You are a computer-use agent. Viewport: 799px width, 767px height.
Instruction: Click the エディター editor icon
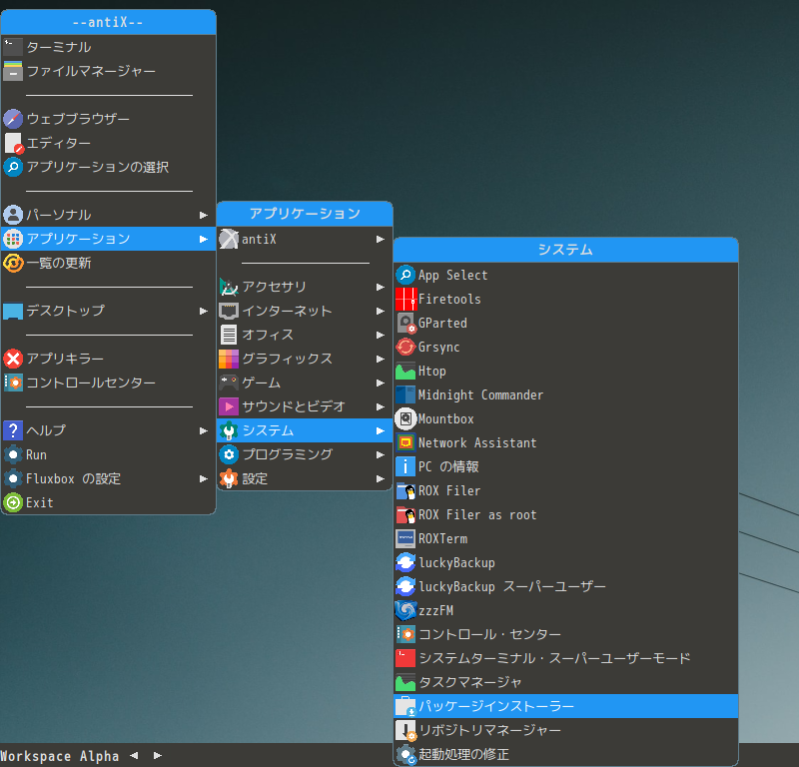click(x=13, y=143)
